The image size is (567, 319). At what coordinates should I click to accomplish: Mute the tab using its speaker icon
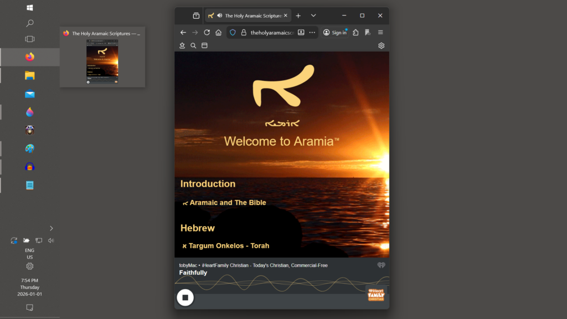(219, 16)
